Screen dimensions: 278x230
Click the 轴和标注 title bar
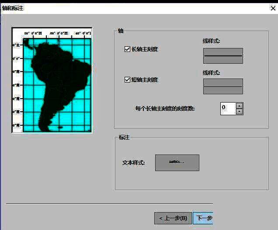[x=131, y=8]
